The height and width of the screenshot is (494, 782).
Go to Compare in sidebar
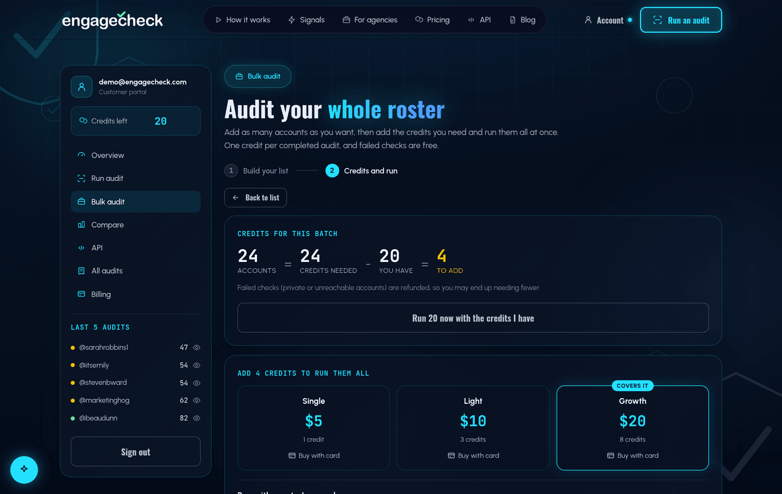136,225
